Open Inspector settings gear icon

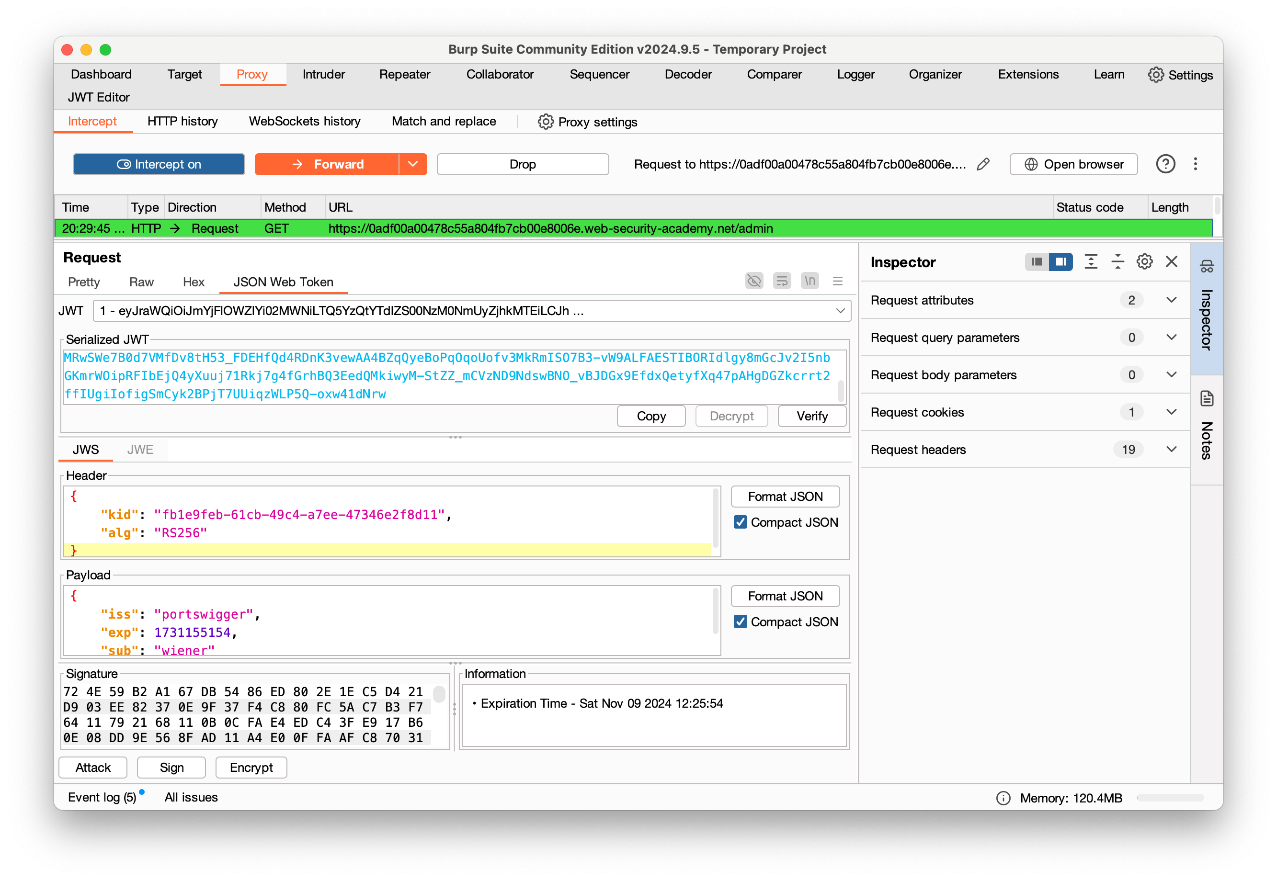(x=1144, y=261)
